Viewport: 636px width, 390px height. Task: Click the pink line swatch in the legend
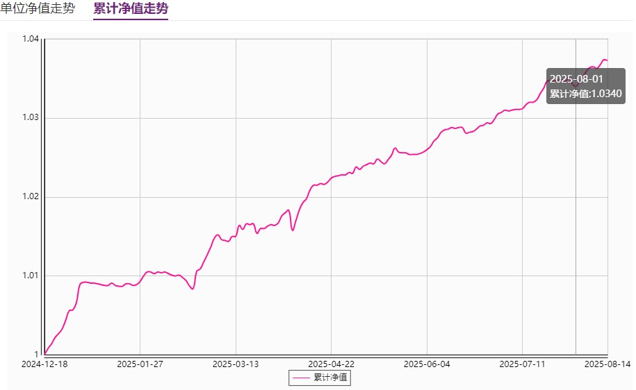302,378
